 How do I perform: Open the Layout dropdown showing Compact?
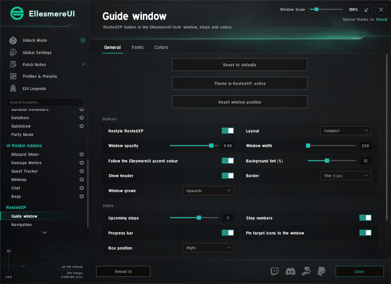[346, 131]
